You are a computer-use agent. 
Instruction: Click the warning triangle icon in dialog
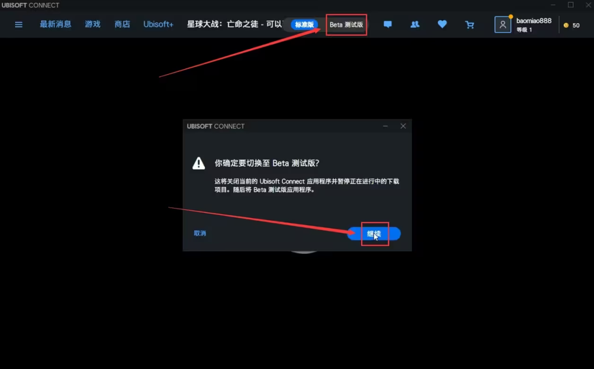coord(198,163)
